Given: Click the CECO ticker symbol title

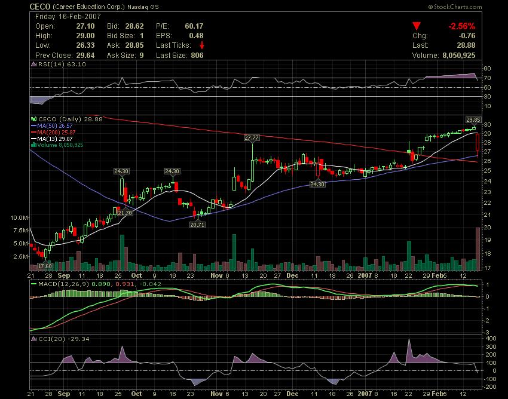Looking at the screenshot, I should point(40,7).
